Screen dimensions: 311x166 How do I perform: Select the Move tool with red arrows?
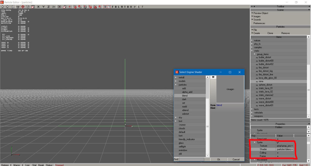coord(23,7)
